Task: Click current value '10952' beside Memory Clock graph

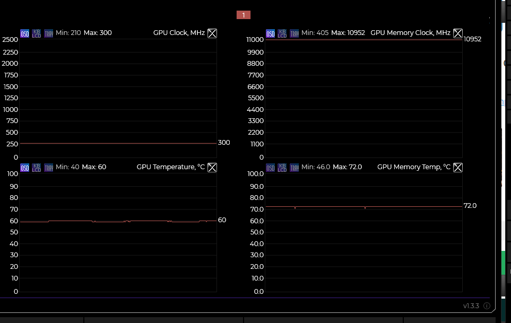Action: [472, 39]
